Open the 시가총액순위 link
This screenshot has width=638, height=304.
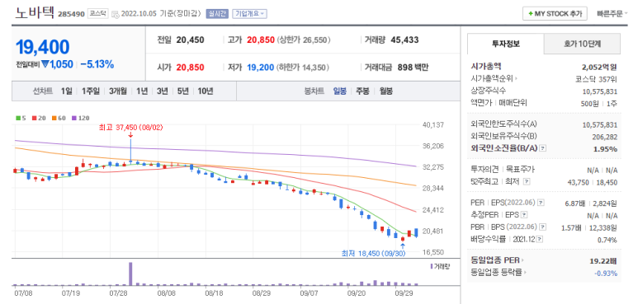[x=494, y=78]
